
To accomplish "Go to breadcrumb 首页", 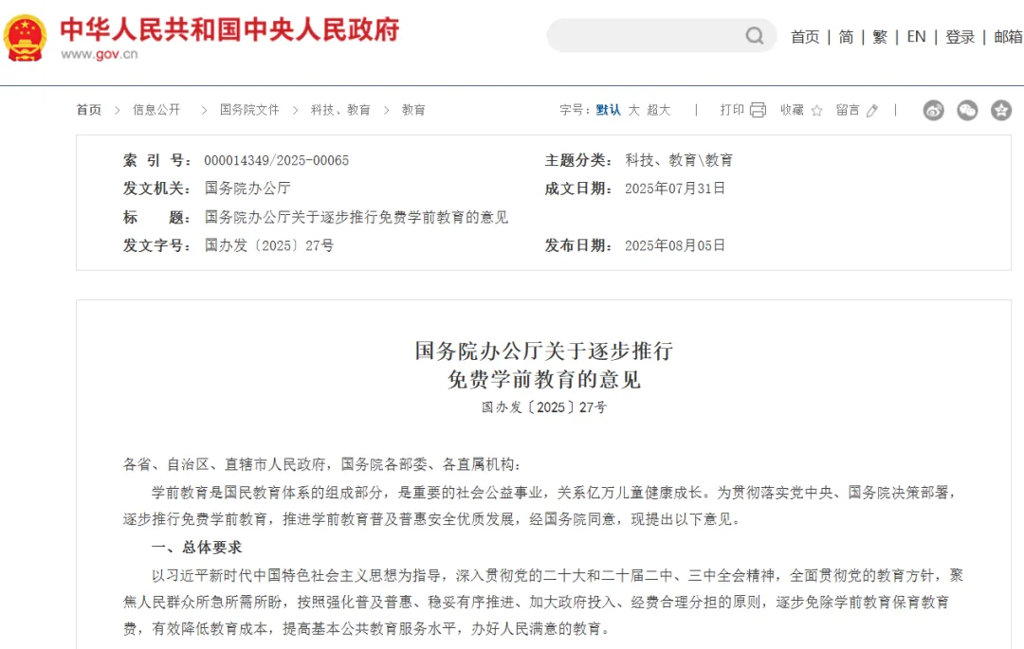I will [x=89, y=110].
